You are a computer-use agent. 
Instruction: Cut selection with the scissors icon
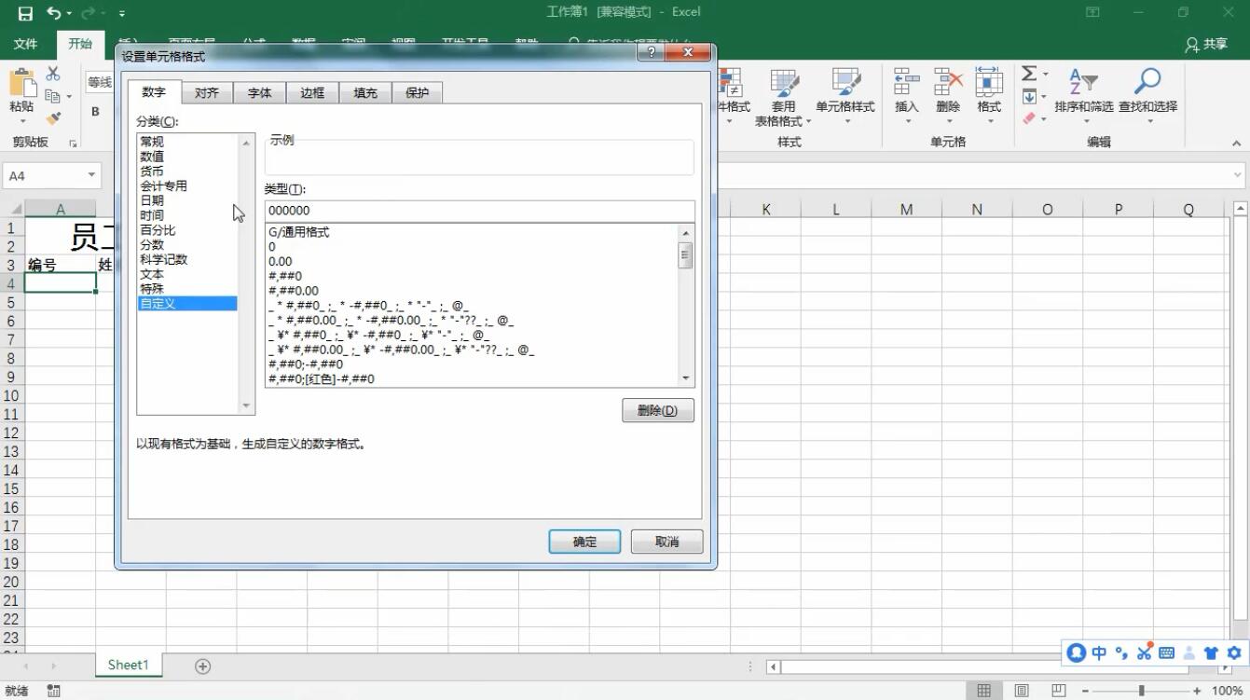[53, 74]
